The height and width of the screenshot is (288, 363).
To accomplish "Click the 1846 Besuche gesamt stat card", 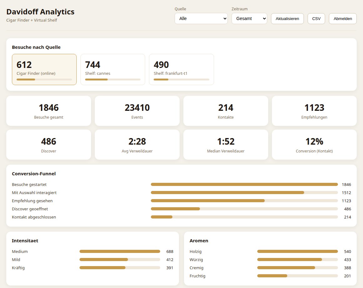I will pos(49,111).
